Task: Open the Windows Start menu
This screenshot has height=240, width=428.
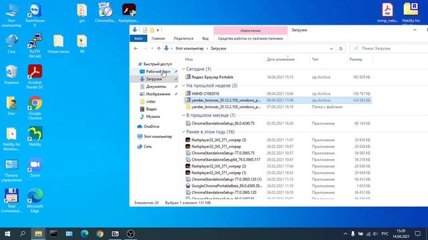Action: point(7,233)
